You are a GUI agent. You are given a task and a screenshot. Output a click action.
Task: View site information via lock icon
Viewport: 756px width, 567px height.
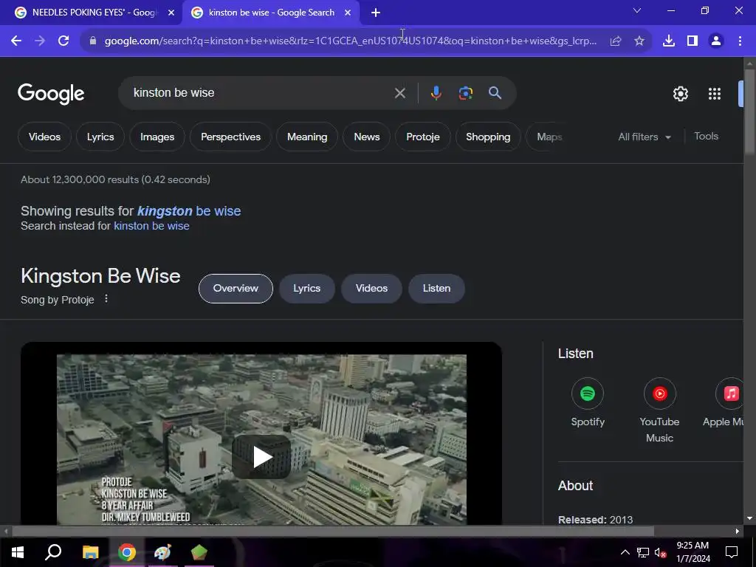point(93,41)
